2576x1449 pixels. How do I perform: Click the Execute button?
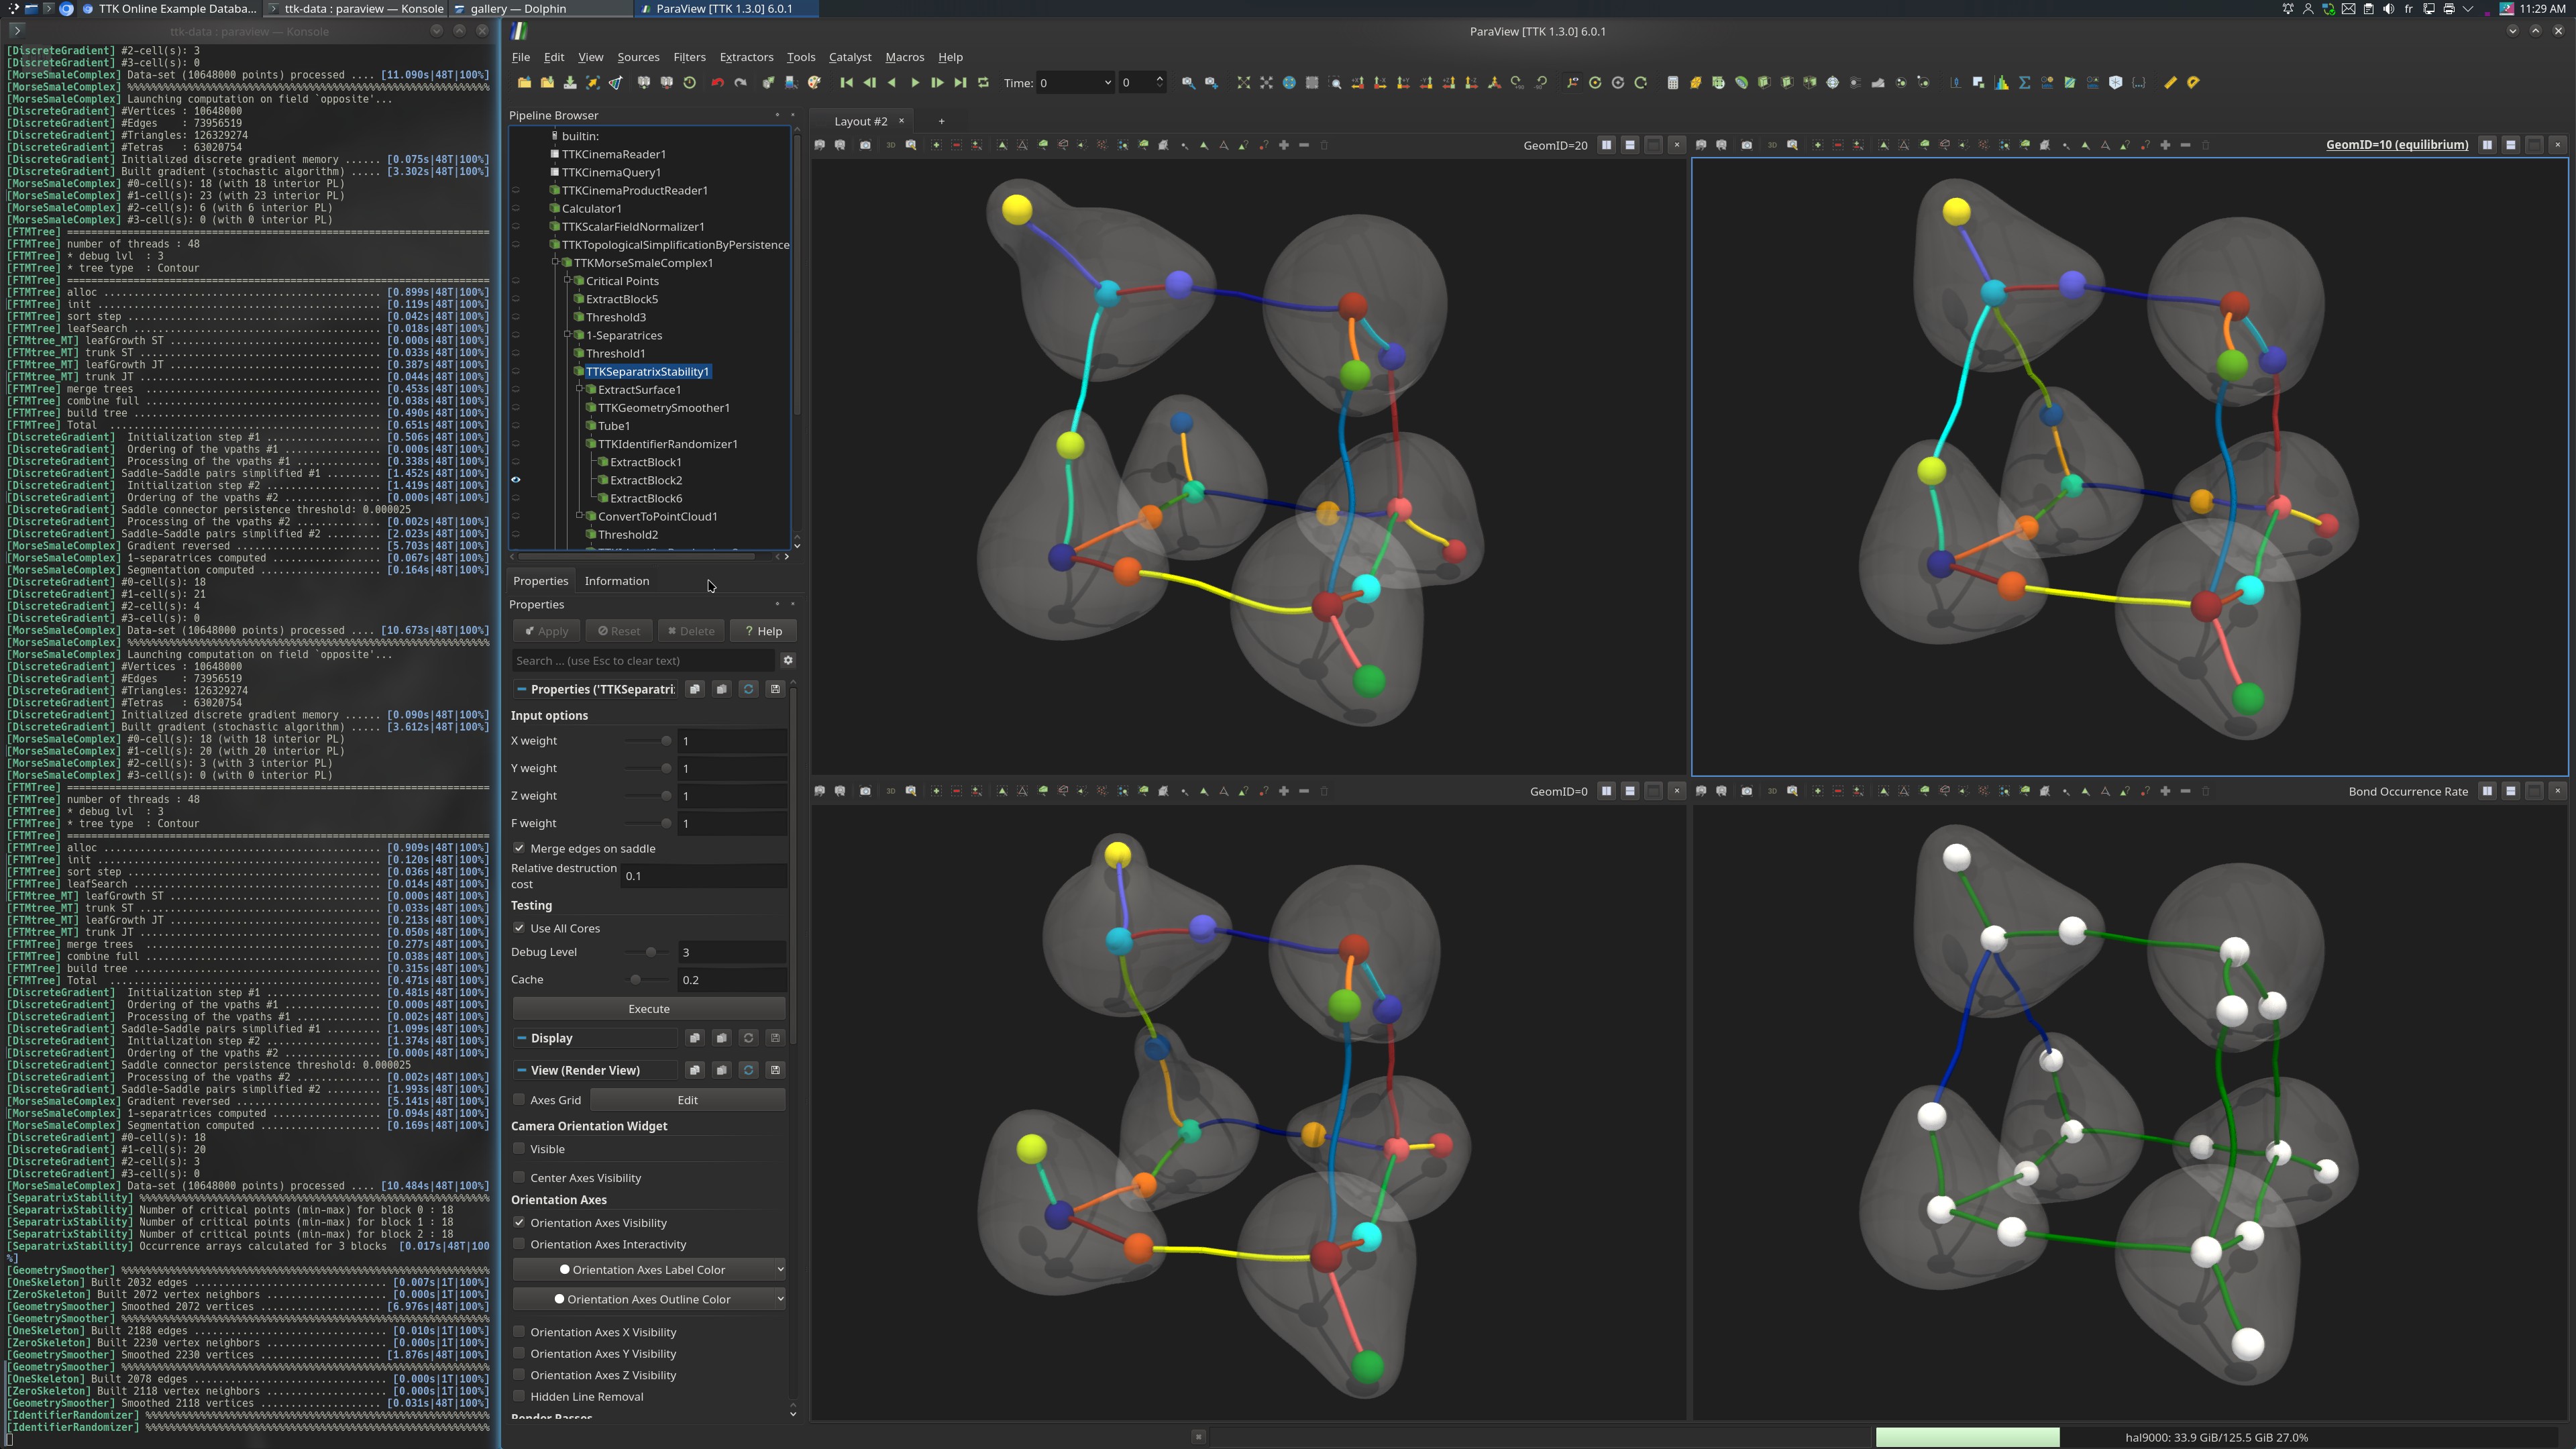coord(648,1009)
